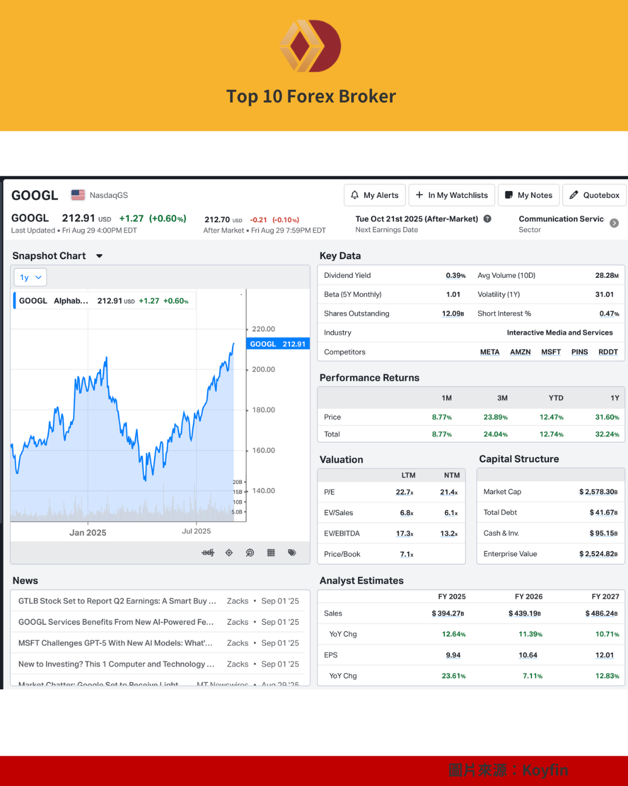Click FY 2027 EPS estimate 12.01
This screenshot has width=628, height=786.
[605, 655]
